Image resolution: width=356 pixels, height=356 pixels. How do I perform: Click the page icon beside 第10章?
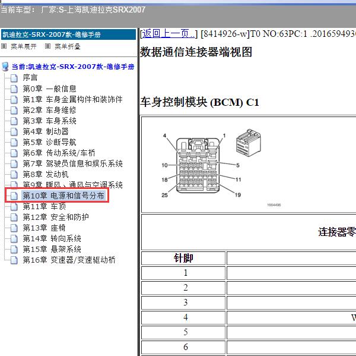(14, 196)
